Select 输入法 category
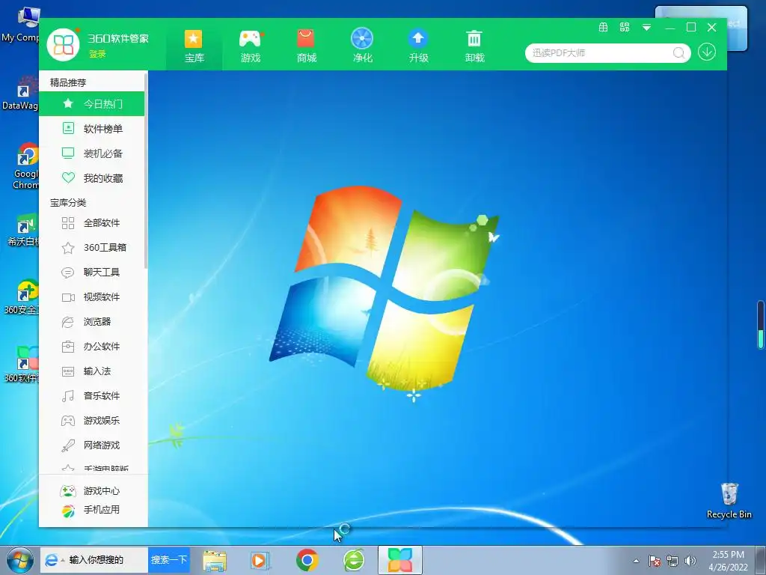766x575 pixels. coord(91,371)
